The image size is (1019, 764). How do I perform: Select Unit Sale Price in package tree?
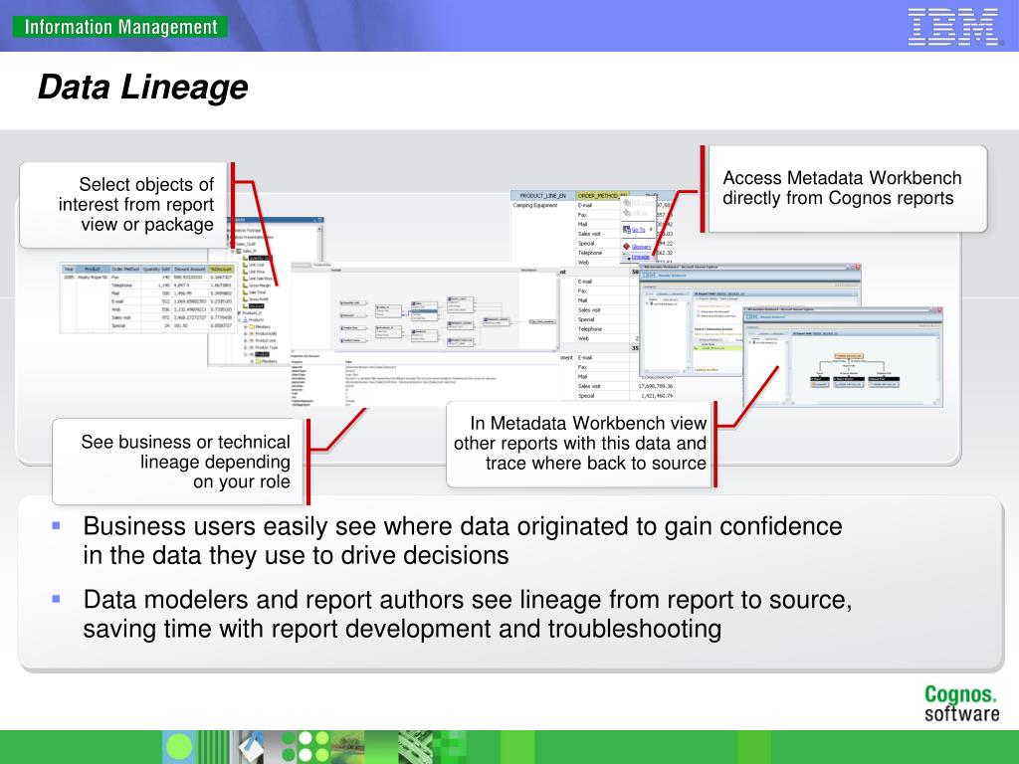tap(261, 279)
